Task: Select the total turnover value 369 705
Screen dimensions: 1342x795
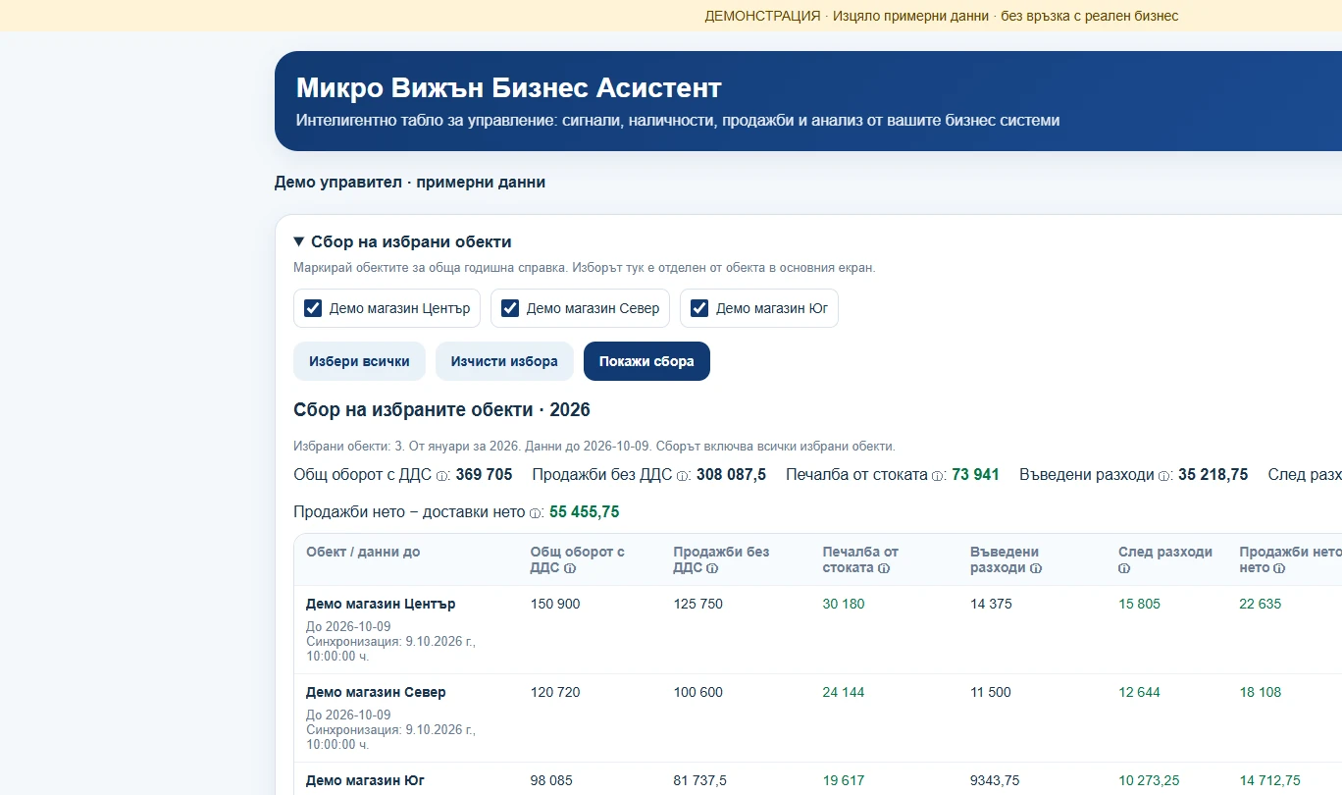Action: 484,475
